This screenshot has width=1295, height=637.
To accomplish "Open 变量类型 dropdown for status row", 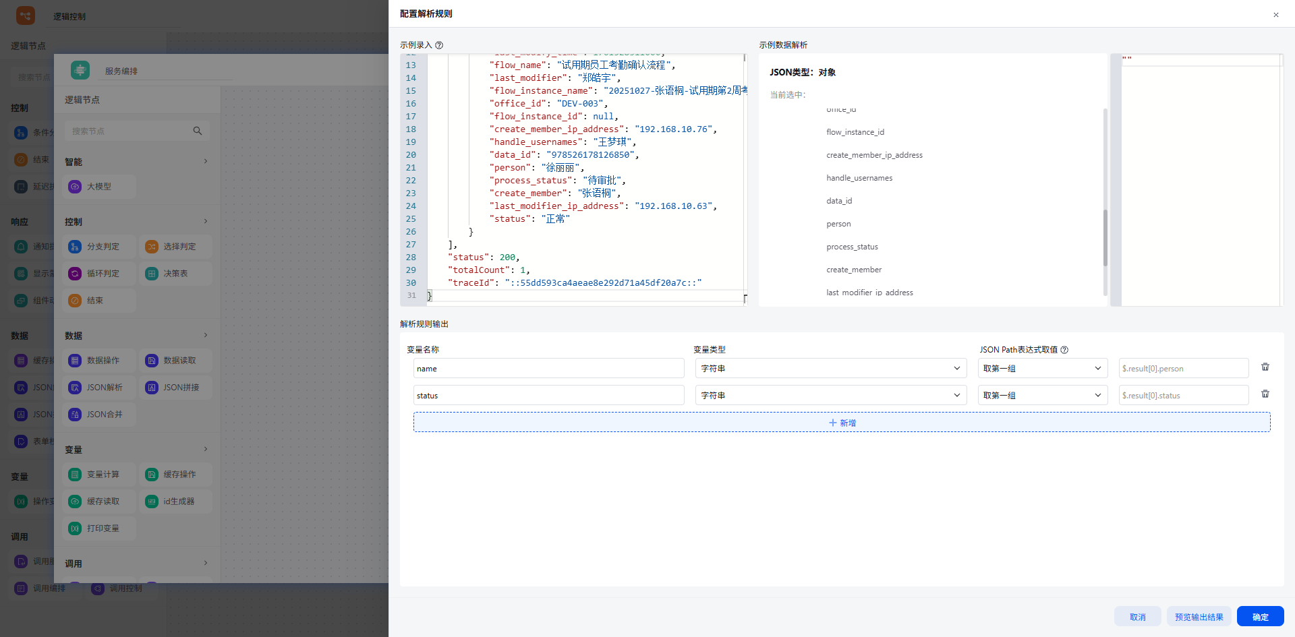I will click(x=830, y=395).
